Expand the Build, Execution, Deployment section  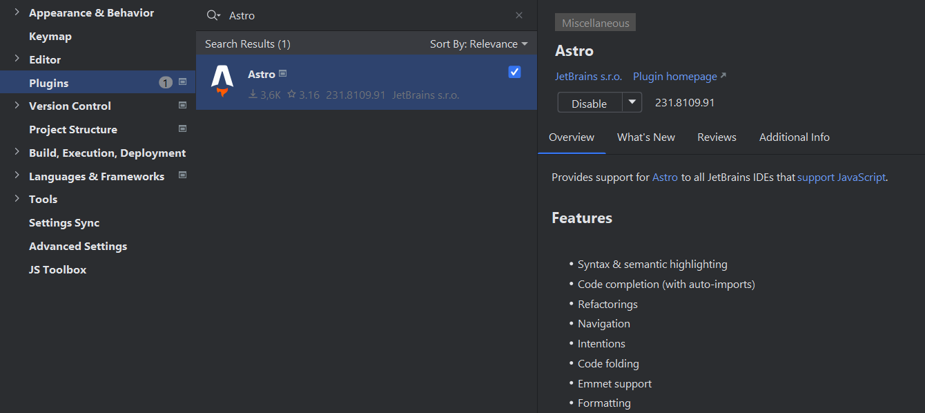pyautogui.click(x=17, y=153)
